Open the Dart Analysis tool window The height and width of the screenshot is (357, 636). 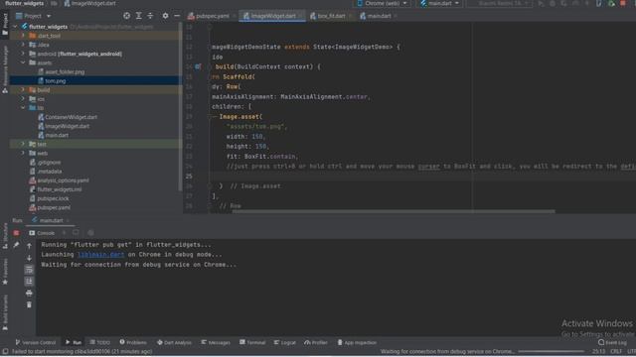click(x=174, y=342)
